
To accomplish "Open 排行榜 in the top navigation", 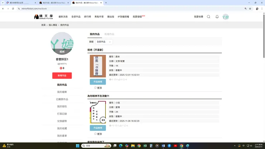I will click(x=87, y=16).
